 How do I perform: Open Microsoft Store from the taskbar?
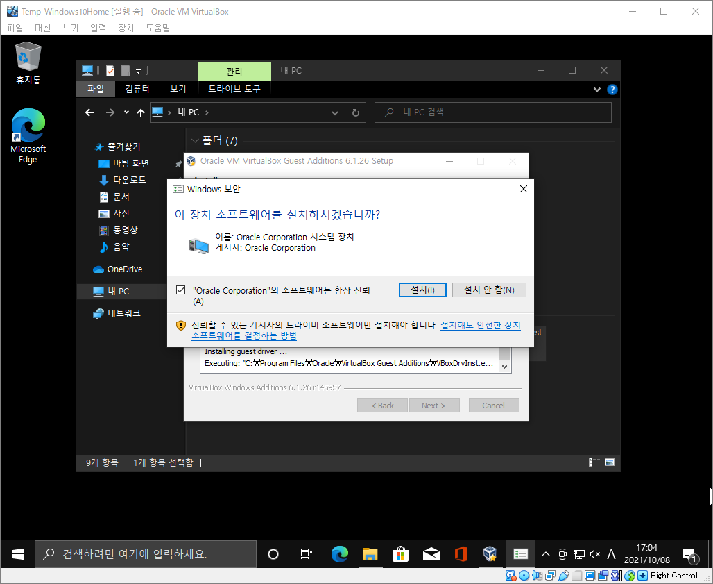(401, 554)
